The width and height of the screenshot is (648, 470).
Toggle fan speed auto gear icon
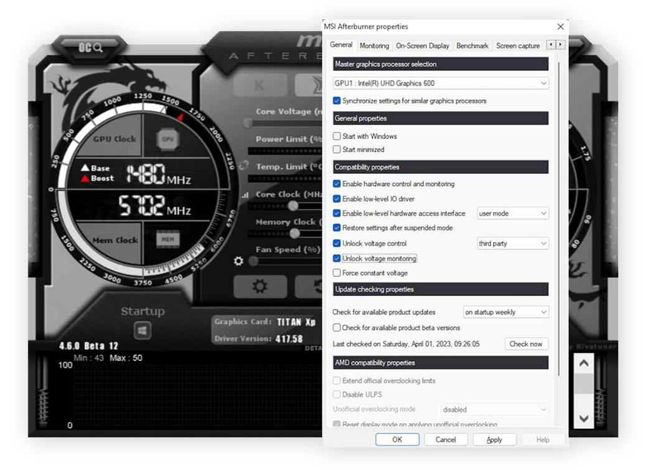(x=238, y=261)
